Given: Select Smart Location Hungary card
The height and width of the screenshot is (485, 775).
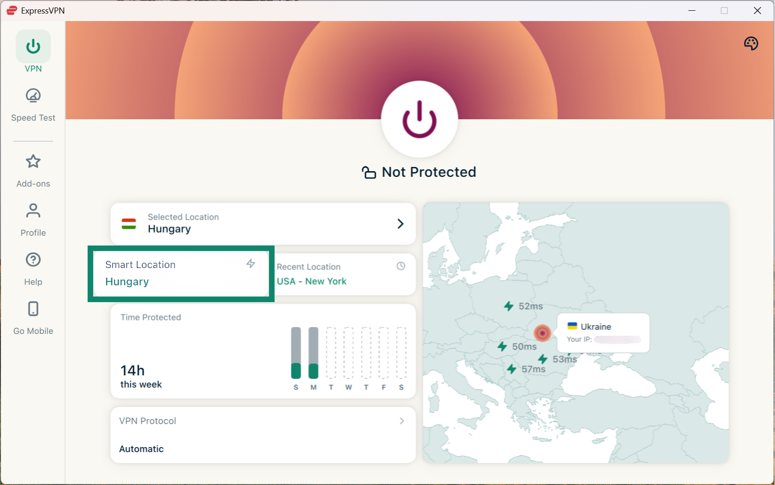Looking at the screenshot, I should click(181, 274).
